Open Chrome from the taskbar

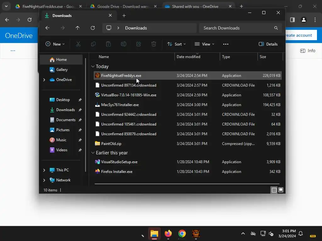(182, 233)
